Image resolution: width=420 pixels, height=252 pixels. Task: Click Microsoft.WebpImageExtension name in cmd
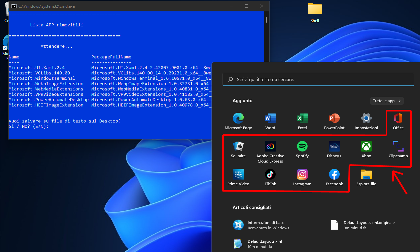[x=46, y=84]
